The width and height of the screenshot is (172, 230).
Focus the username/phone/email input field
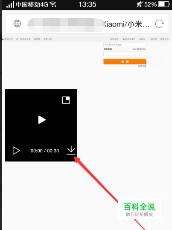[125, 45]
